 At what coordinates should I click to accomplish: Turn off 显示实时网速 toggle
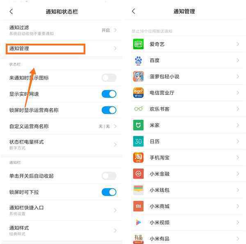[x=109, y=94]
